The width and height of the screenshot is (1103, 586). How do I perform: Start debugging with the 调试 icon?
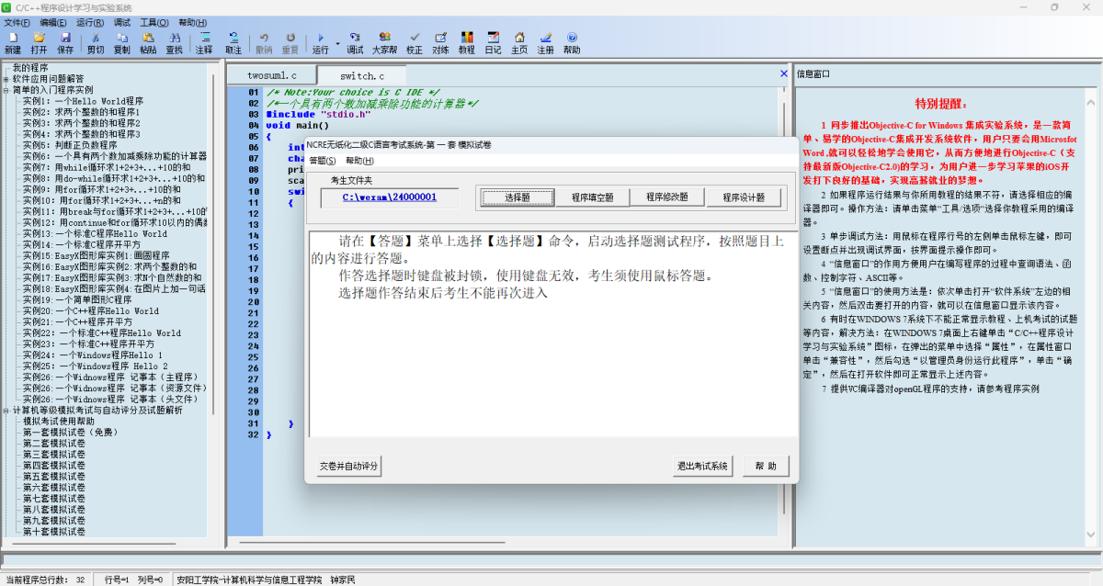pyautogui.click(x=356, y=42)
